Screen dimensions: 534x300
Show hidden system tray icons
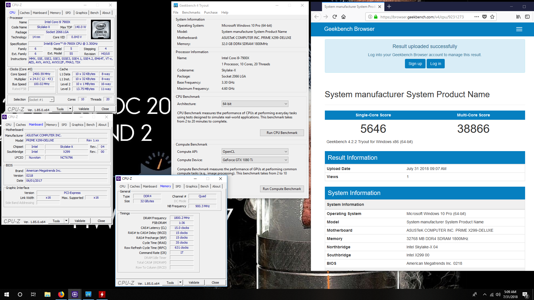484,294
